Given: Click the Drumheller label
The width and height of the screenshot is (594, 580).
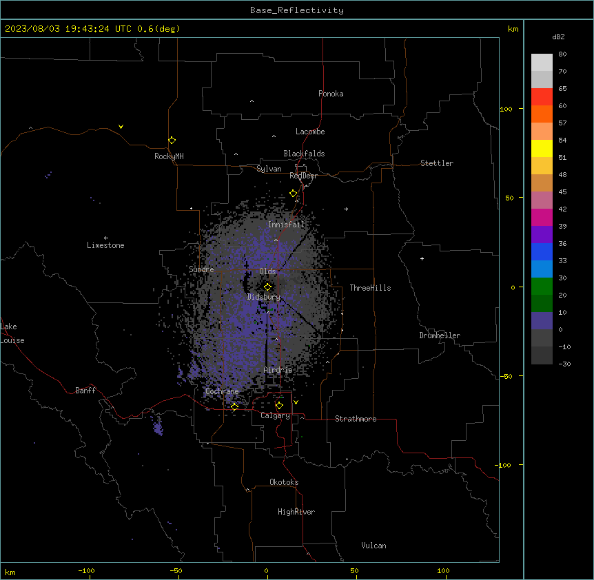Looking at the screenshot, I should coord(440,335).
